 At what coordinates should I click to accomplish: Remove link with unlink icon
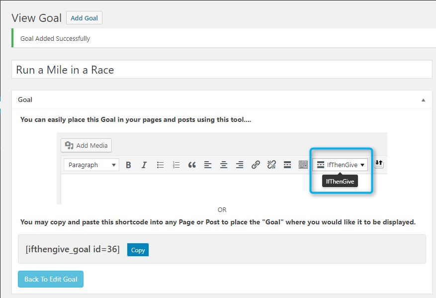[271, 165]
